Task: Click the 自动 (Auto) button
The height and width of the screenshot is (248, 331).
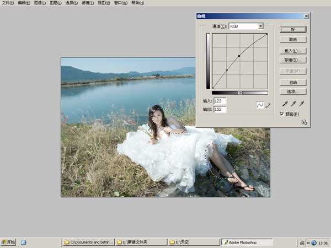Action: click(x=293, y=82)
